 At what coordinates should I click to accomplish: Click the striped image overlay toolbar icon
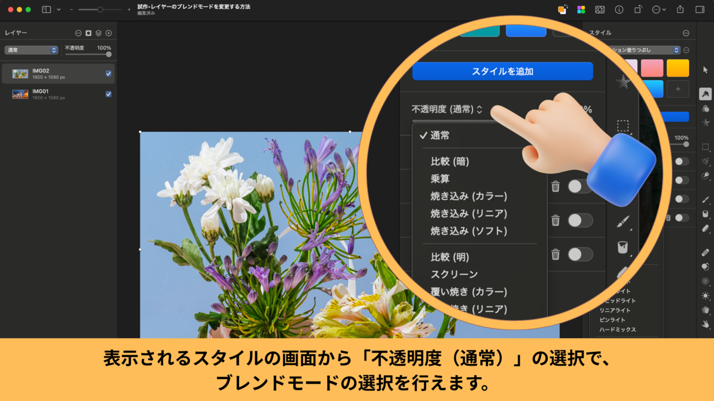[x=600, y=10]
